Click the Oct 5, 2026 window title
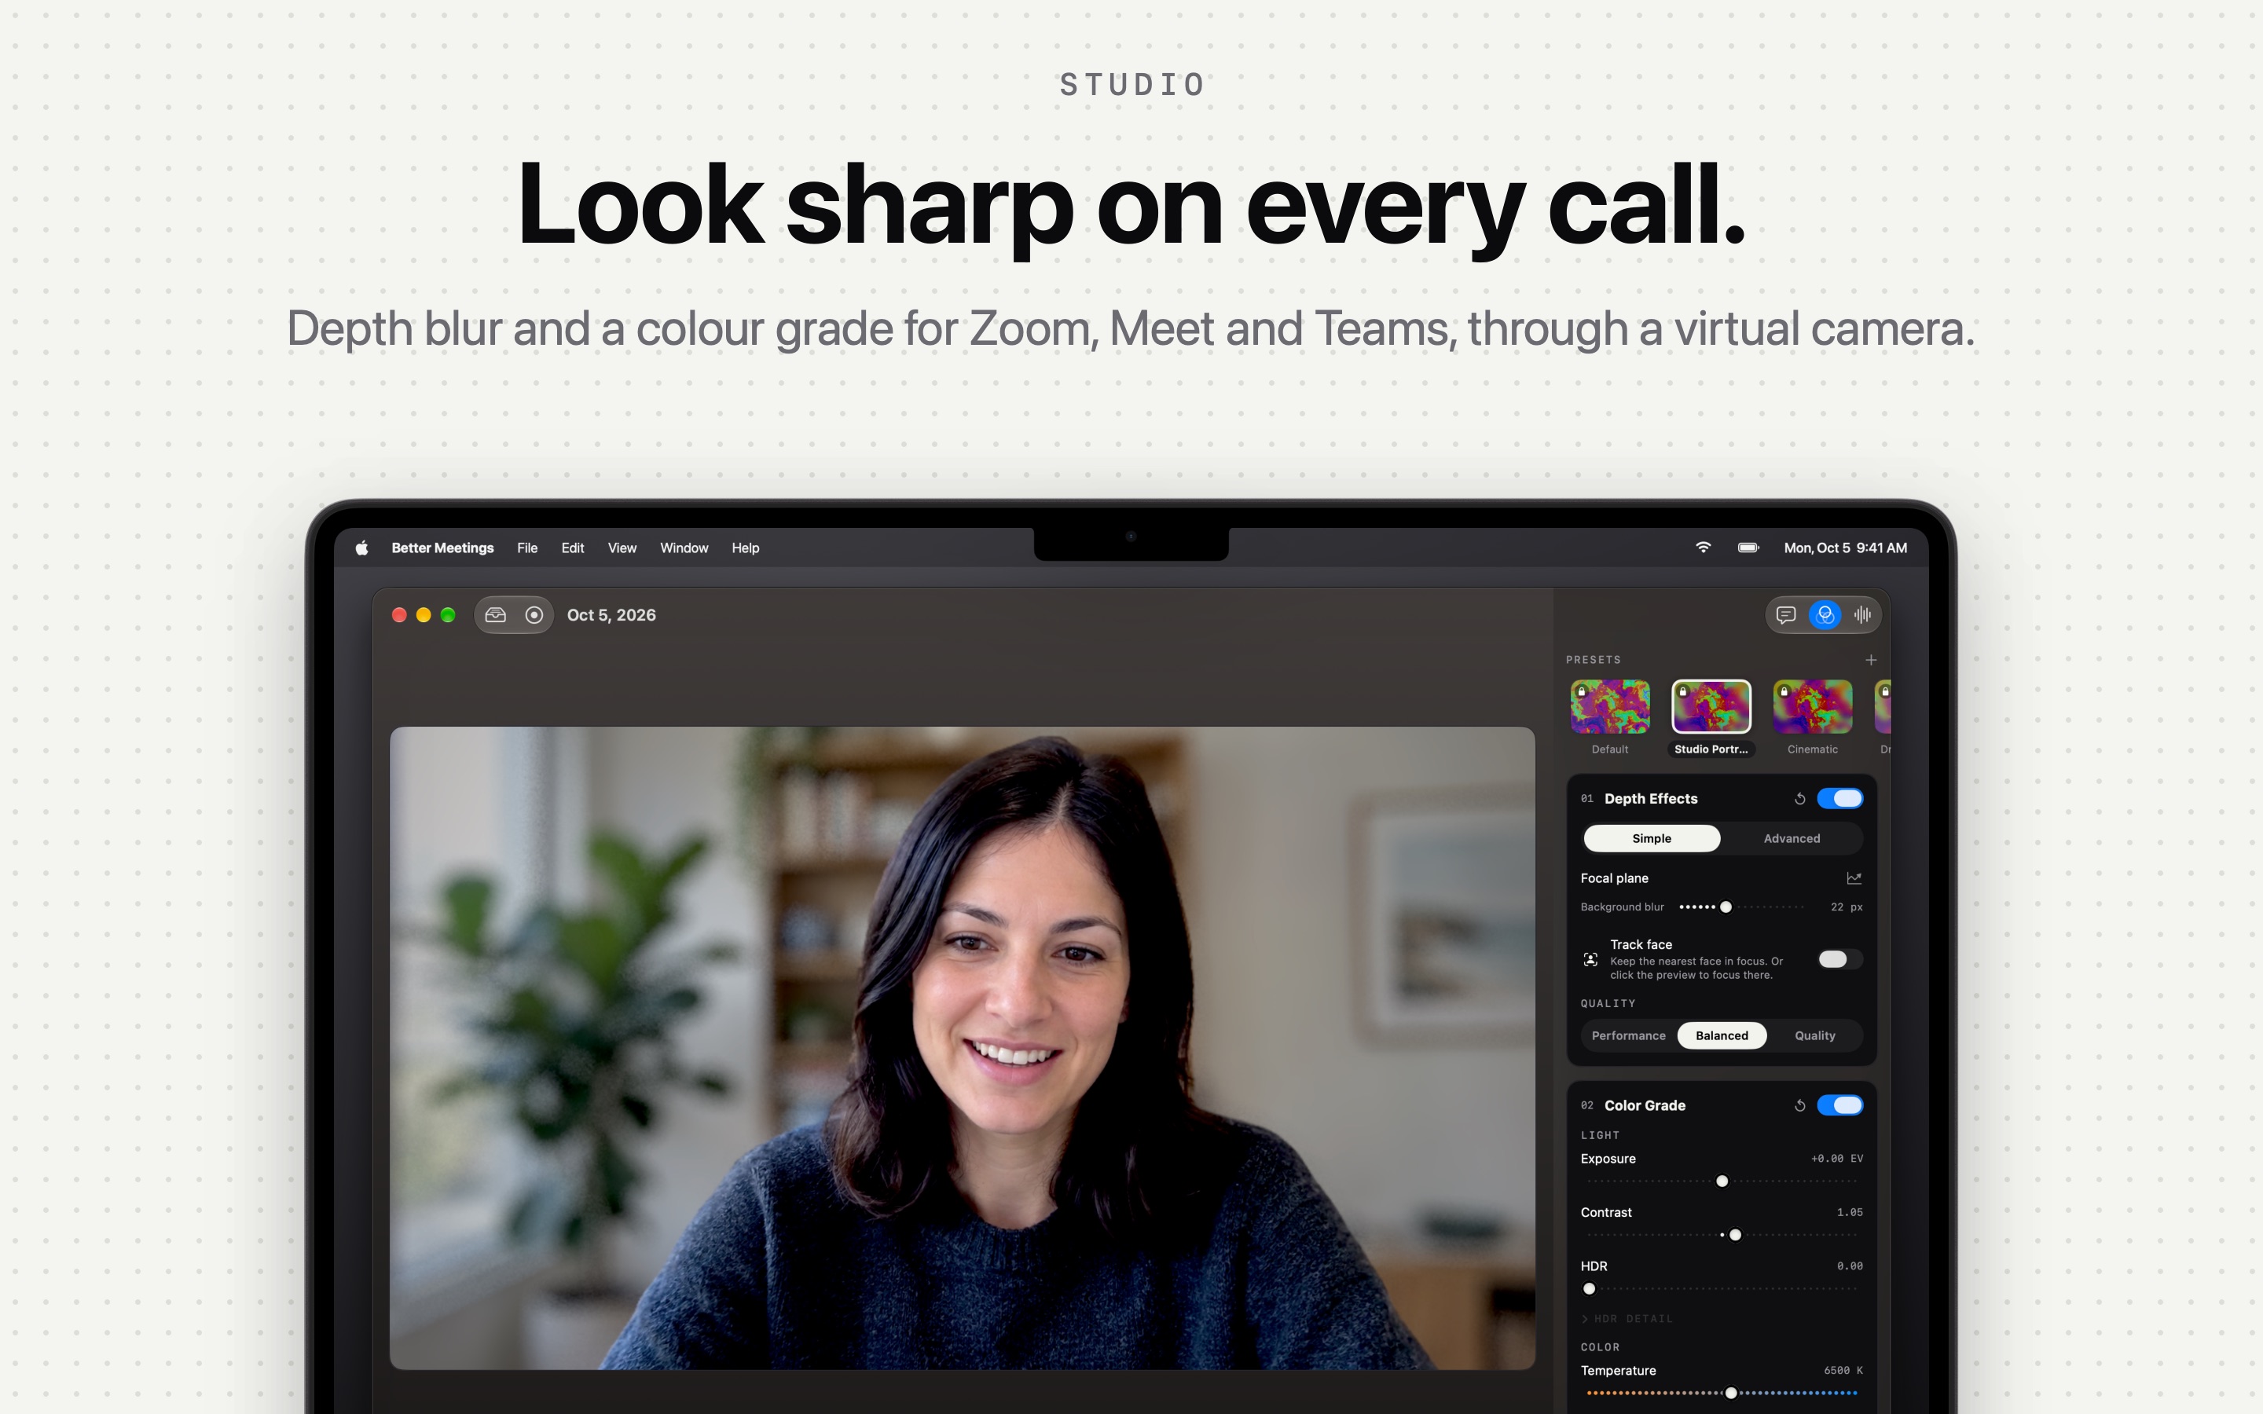 611,615
